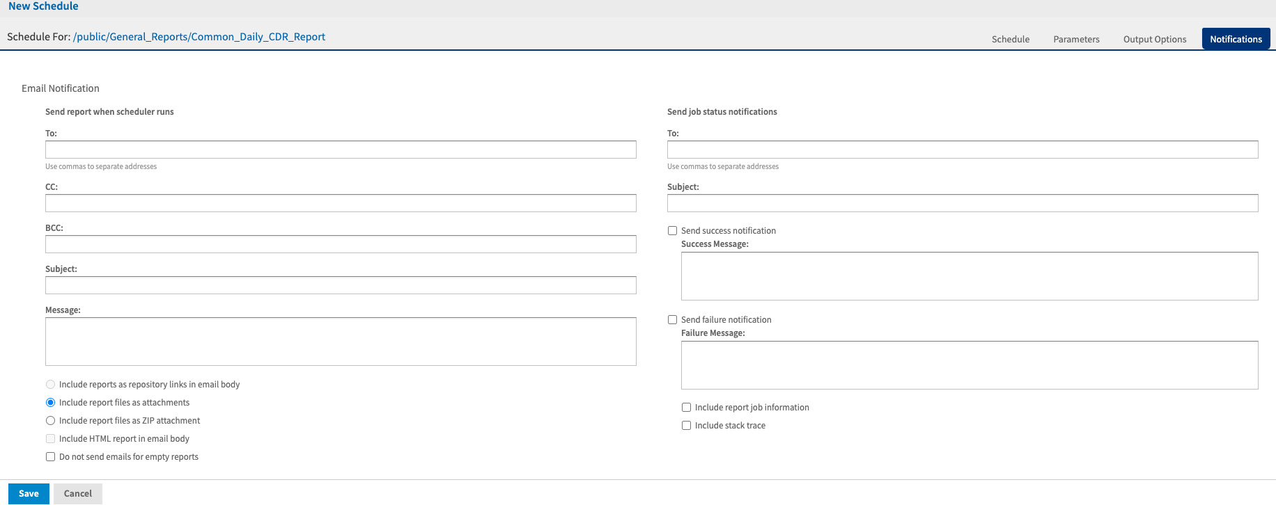Enable Do not send emails for empty reports

pos(50,457)
